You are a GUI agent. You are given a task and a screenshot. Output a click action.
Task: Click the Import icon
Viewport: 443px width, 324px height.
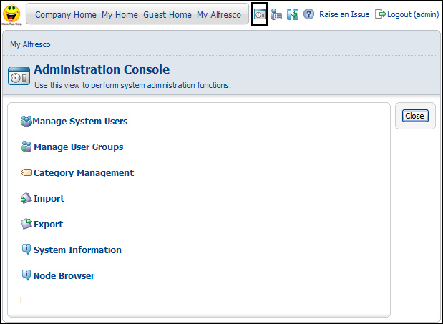click(26, 198)
